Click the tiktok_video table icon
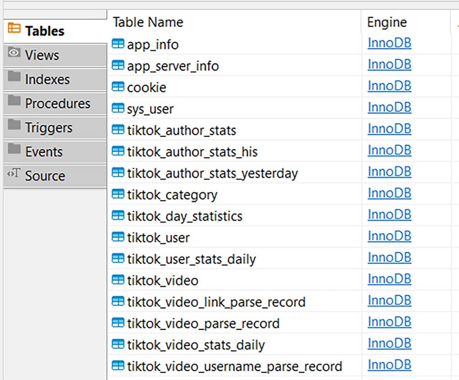 (118, 280)
